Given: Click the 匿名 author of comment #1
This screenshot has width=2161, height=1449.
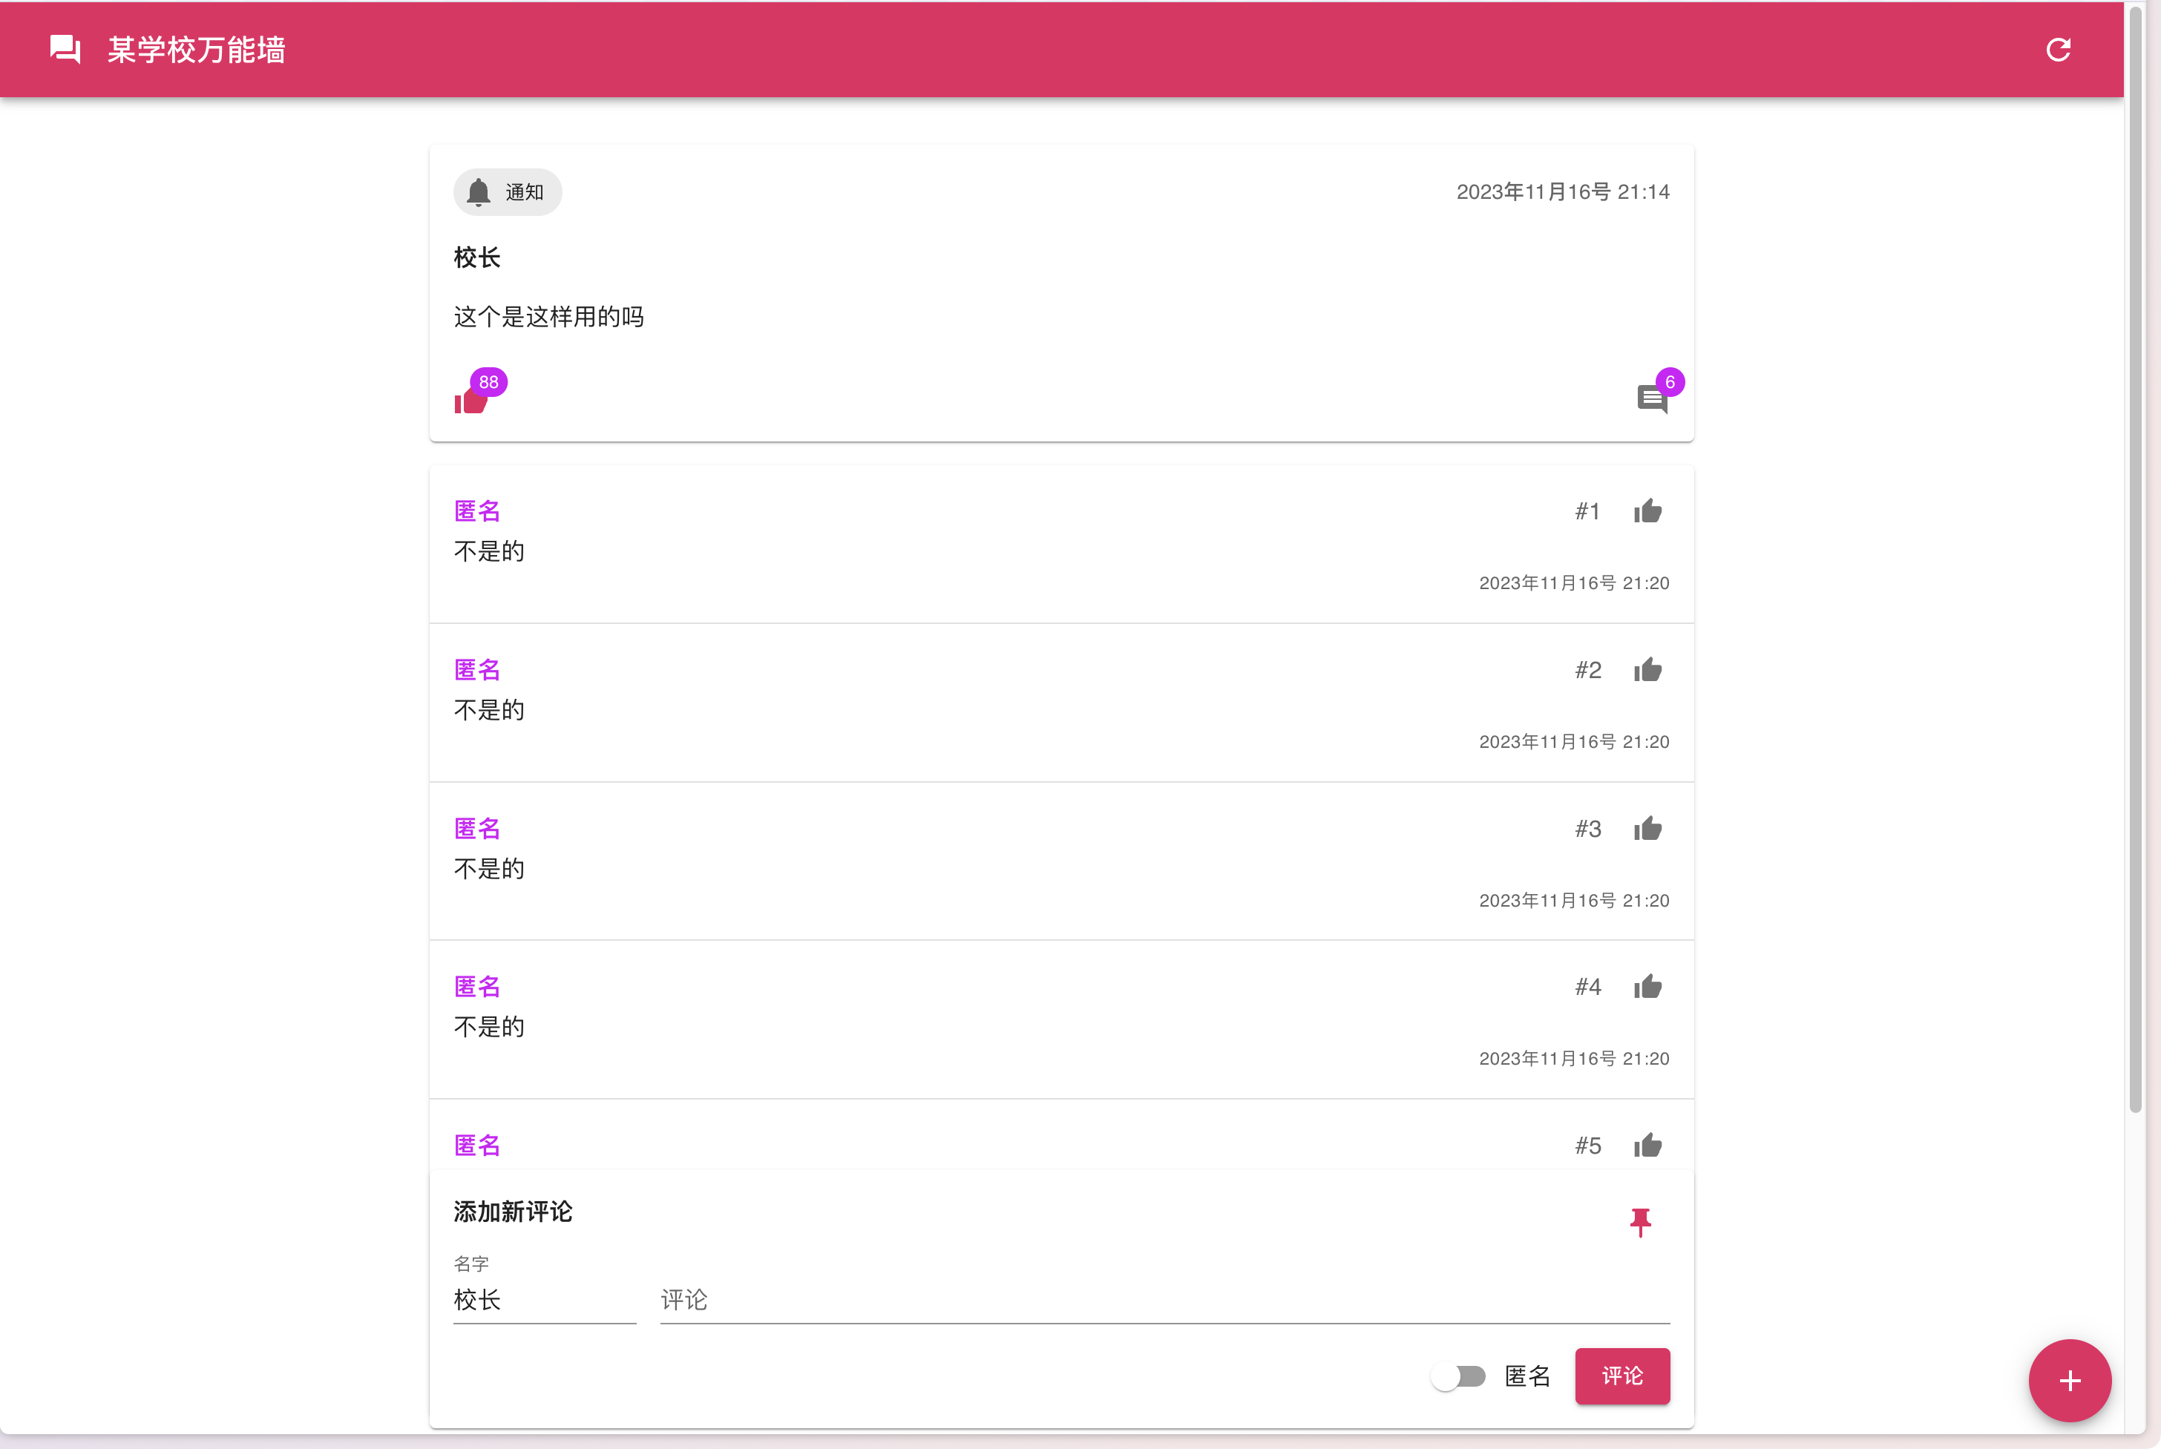Looking at the screenshot, I should [477, 511].
